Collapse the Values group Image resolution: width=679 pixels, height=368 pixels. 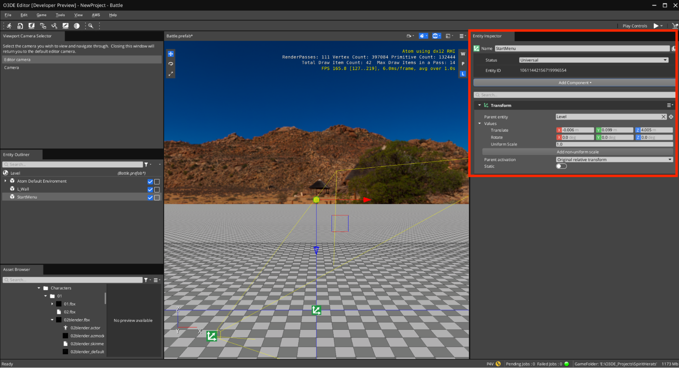click(480, 124)
